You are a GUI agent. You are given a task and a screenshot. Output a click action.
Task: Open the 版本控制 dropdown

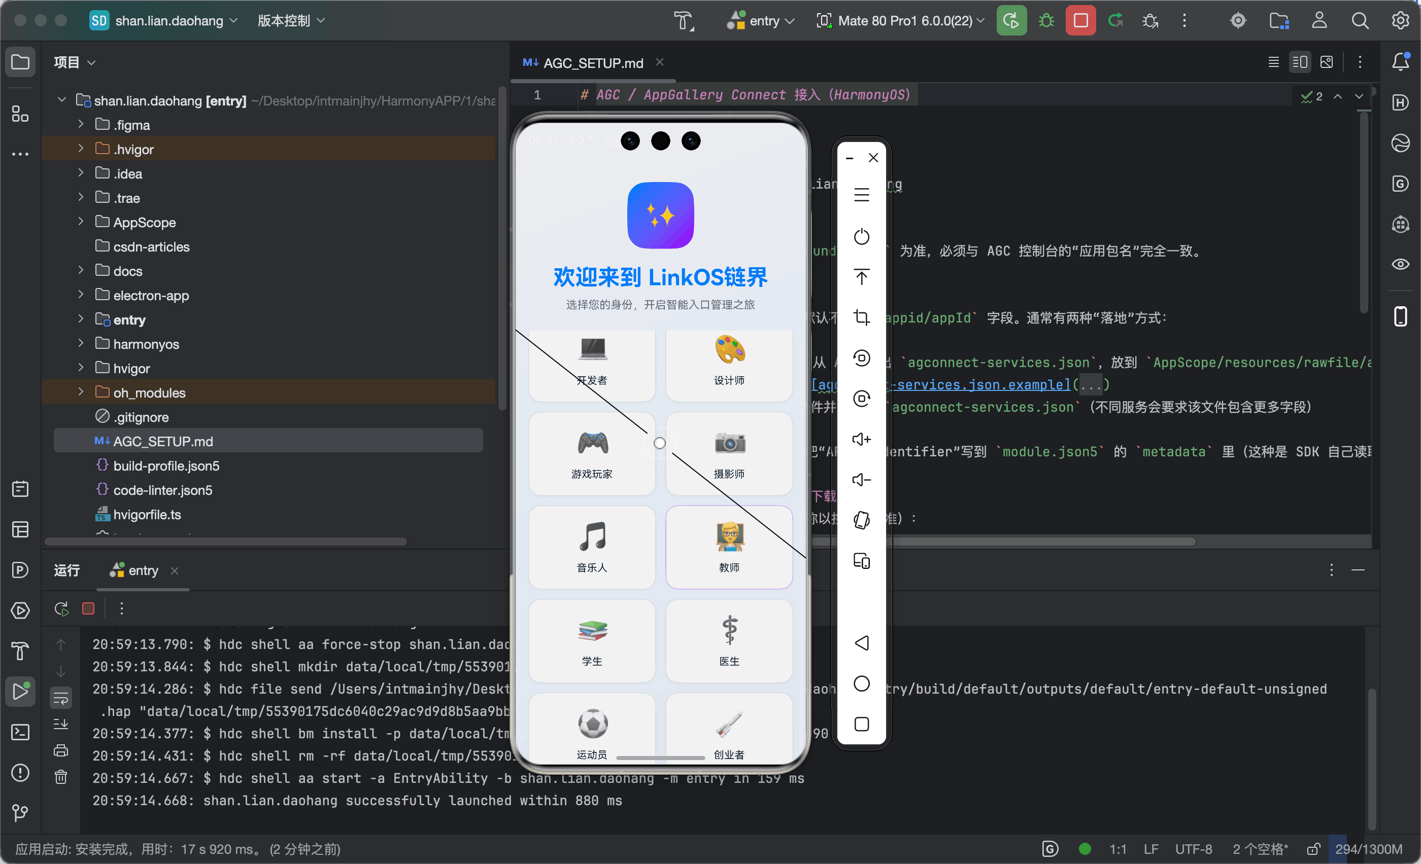click(x=291, y=21)
